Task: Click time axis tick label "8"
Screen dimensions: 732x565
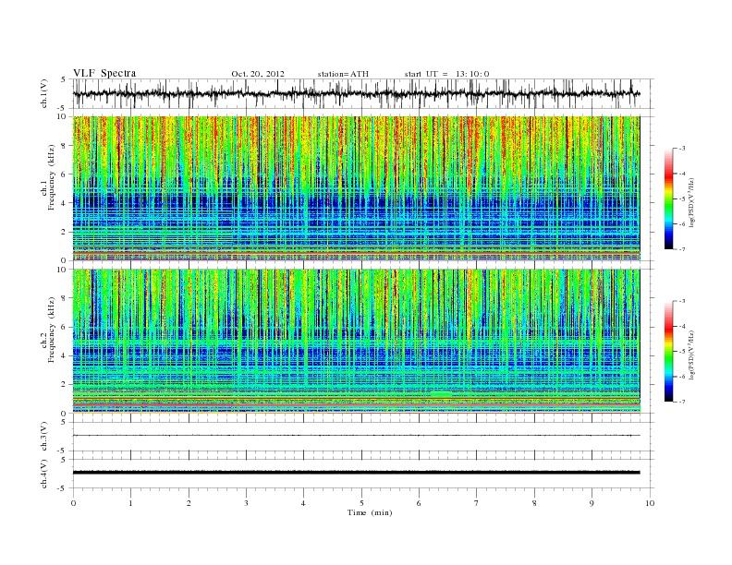Action: click(x=534, y=503)
